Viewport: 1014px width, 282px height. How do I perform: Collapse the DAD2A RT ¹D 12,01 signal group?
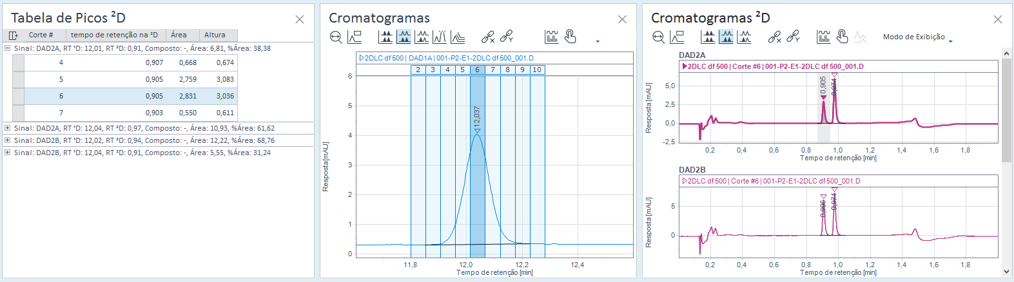coord(7,48)
